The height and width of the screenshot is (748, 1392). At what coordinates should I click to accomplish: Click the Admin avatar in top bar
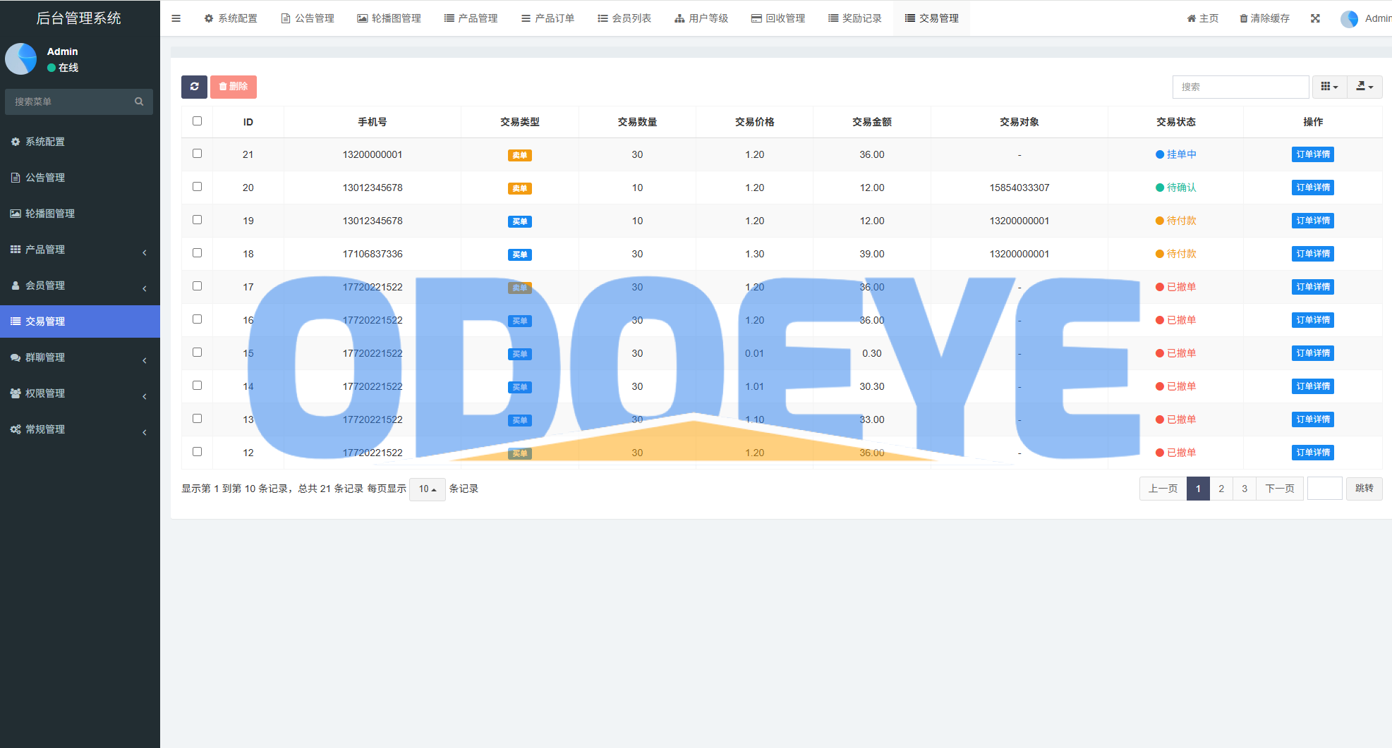pyautogui.click(x=1349, y=18)
